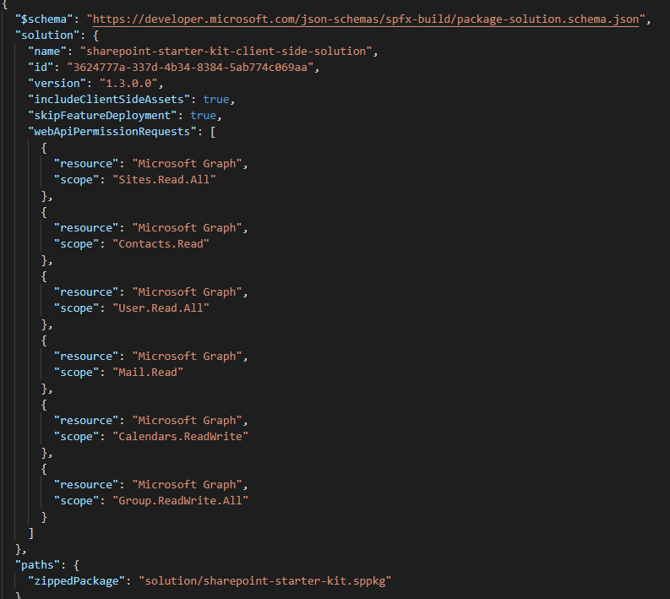
Task: Click the "Group.ReadWrite.All" scope value
Action: [180, 500]
